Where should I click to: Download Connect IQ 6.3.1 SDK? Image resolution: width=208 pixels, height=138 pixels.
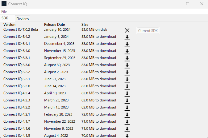click(127, 58)
